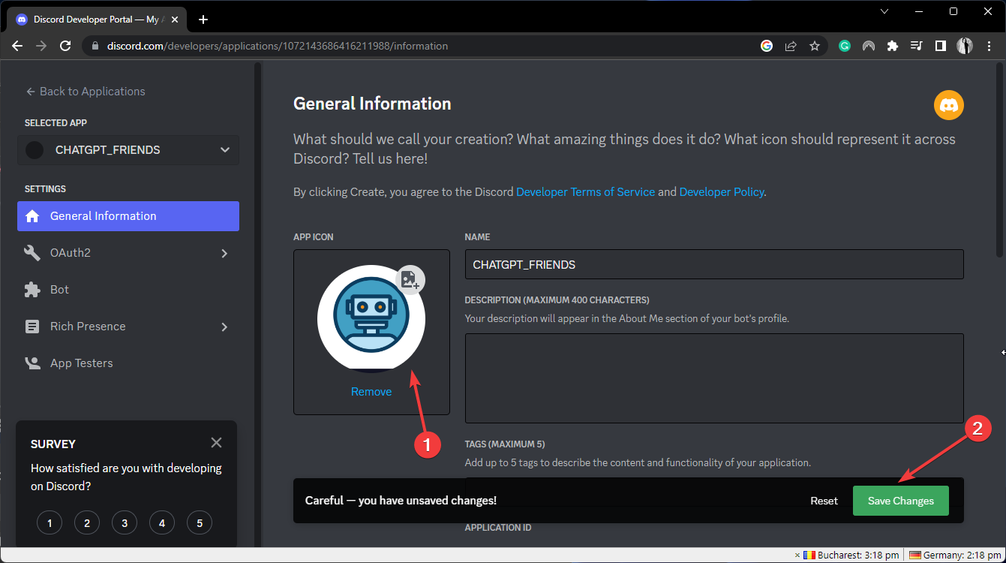Click the Reset button
Screen dimensions: 1006x563
(824, 501)
